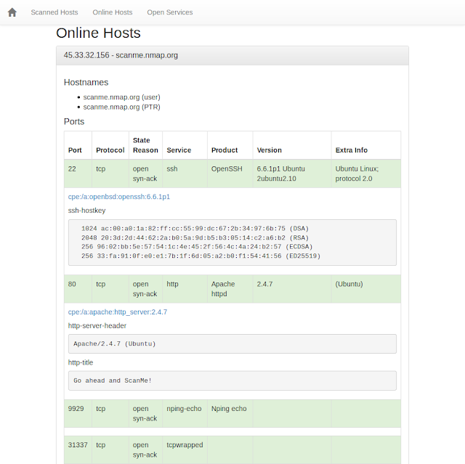Click the (Ubuntu) extra info cell

click(x=366, y=289)
